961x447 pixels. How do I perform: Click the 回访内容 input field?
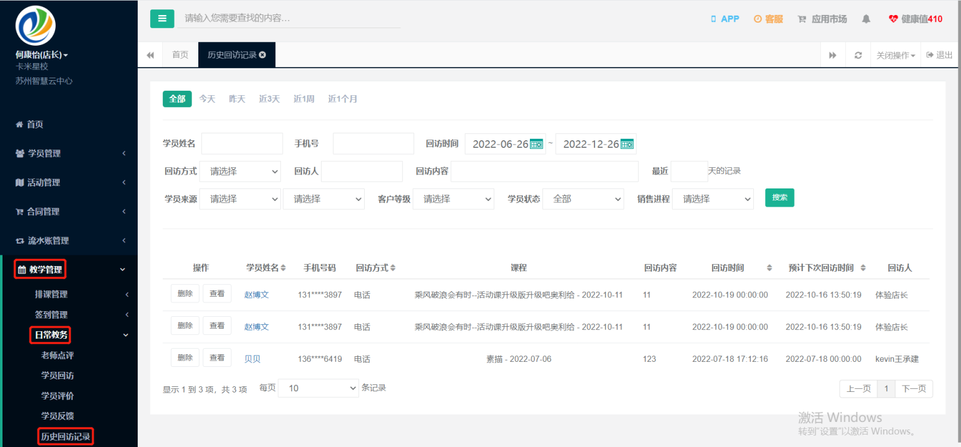point(544,172)
